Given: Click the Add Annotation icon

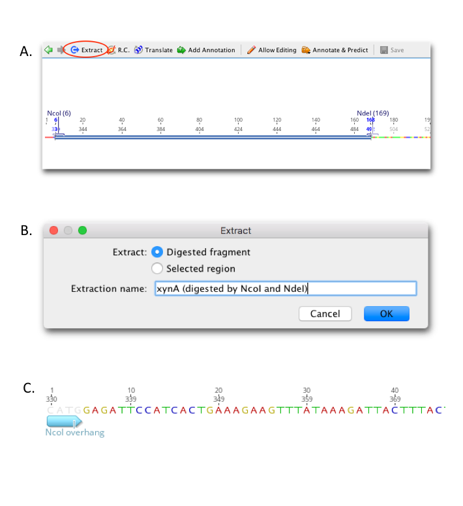Looking at the screenshot, I should click(181, 50).
